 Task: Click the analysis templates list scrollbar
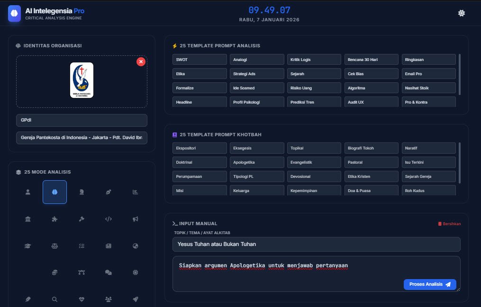(x=460, y=74)
